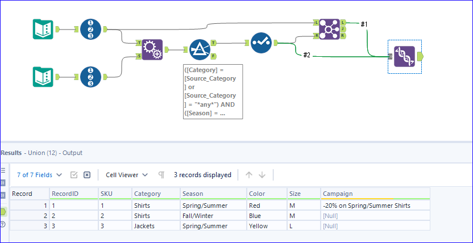Open the 7 of 7 Fields dropdown

pyautogui.click(x=40, y=175)
